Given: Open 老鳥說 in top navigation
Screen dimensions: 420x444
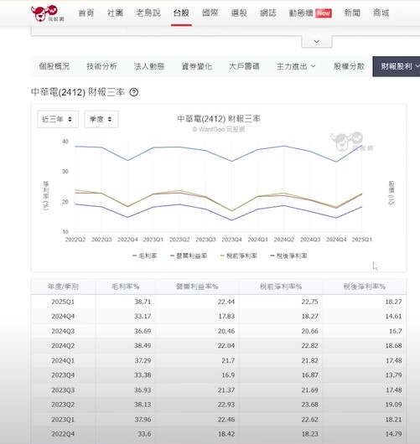Looking at the screenshot, I should tap(148, 13).
